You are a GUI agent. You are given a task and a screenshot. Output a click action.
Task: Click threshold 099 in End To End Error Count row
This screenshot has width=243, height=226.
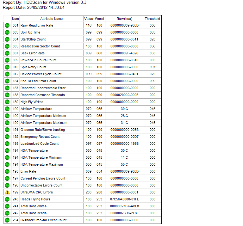pos(153,81)
